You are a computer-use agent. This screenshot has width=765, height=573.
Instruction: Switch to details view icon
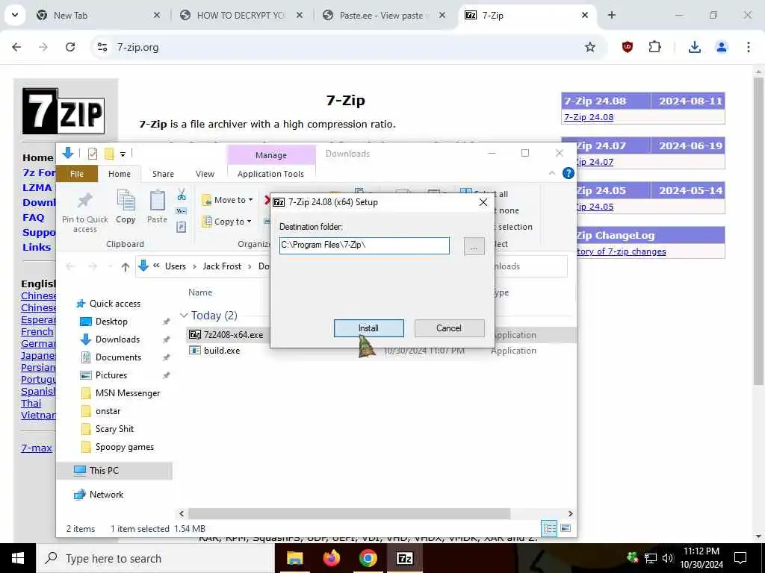(549, 528)
